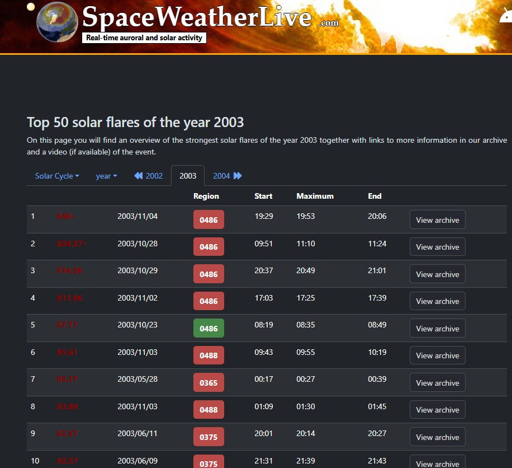Screen dimensions: 512x468
Task: Click region 0375 badge for 2003/06/09
Action: click(x=208, y=462)
